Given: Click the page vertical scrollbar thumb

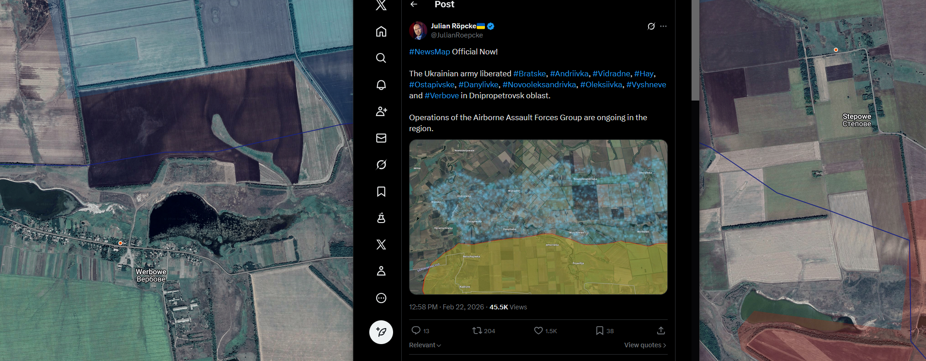Looking at the screenshot, I should pos(695,49).
